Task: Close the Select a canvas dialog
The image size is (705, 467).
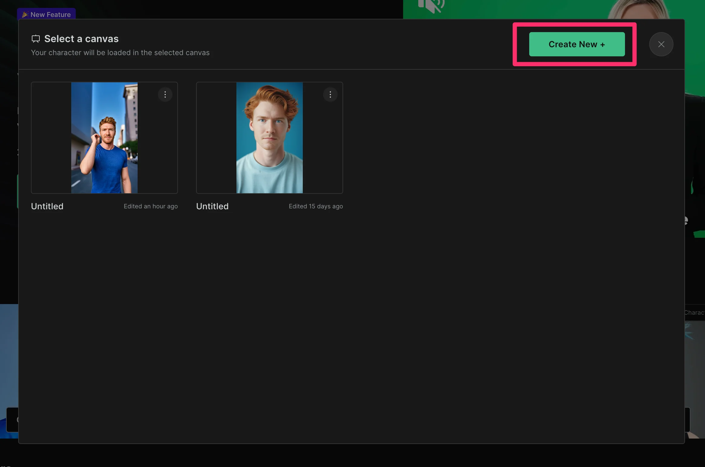Action: point(661,44)
